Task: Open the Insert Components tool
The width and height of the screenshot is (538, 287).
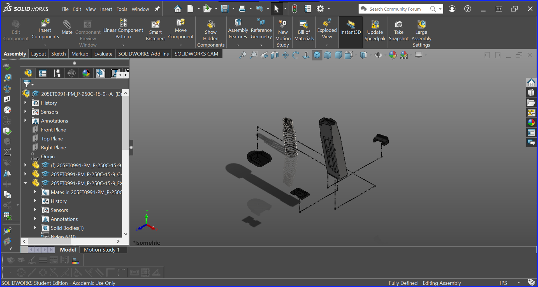Action: pos(45,29)
